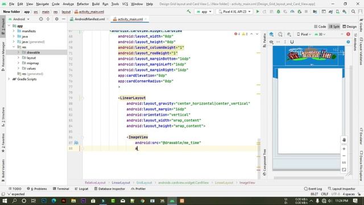Open Windows Start menu
364x205 pixels.
tap(5, 201)
